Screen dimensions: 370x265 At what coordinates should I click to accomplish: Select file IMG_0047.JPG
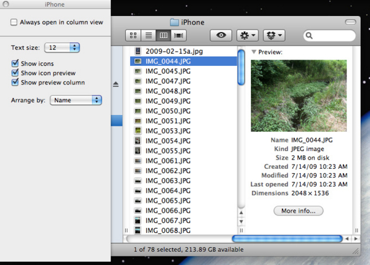point(183,81)
